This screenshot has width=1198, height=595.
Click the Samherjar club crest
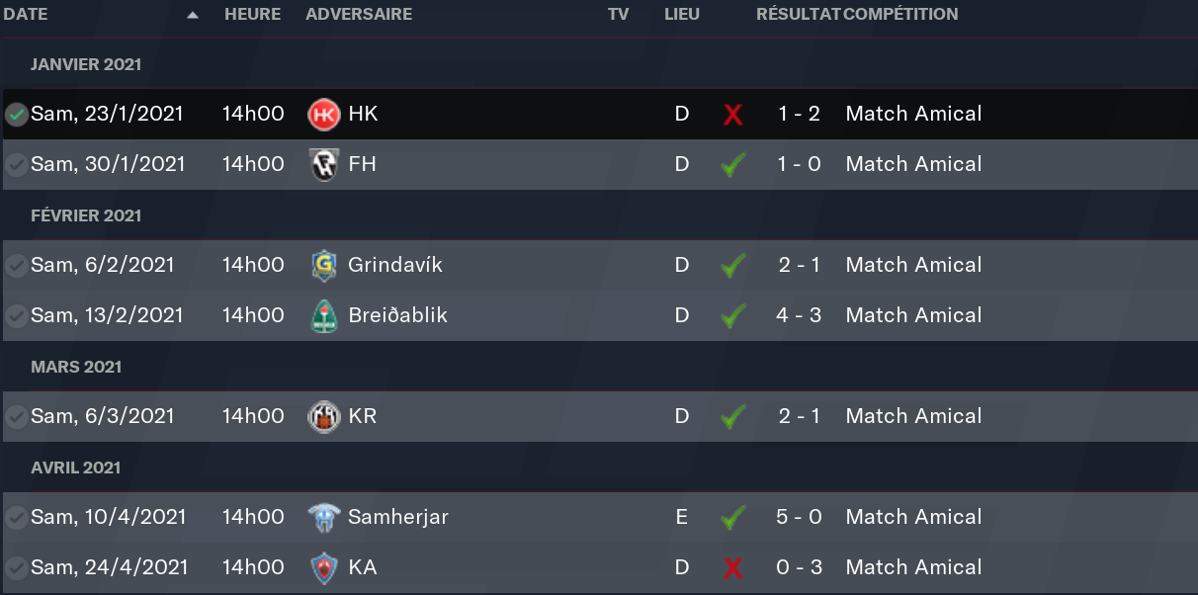324,518
